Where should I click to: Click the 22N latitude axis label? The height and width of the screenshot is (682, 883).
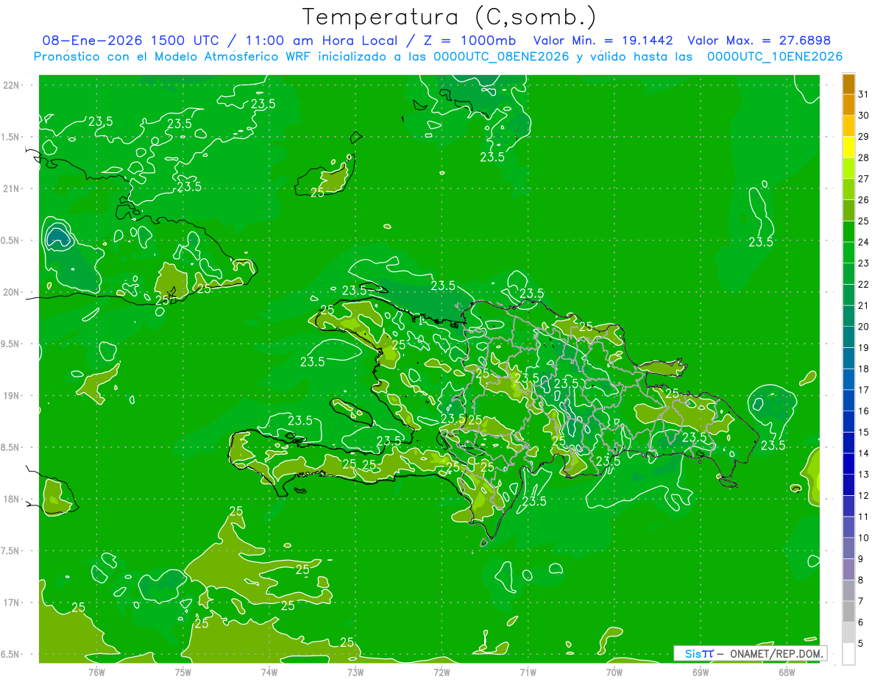[x=11, y=85]
